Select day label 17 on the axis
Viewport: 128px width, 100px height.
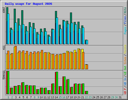(67, 97)
